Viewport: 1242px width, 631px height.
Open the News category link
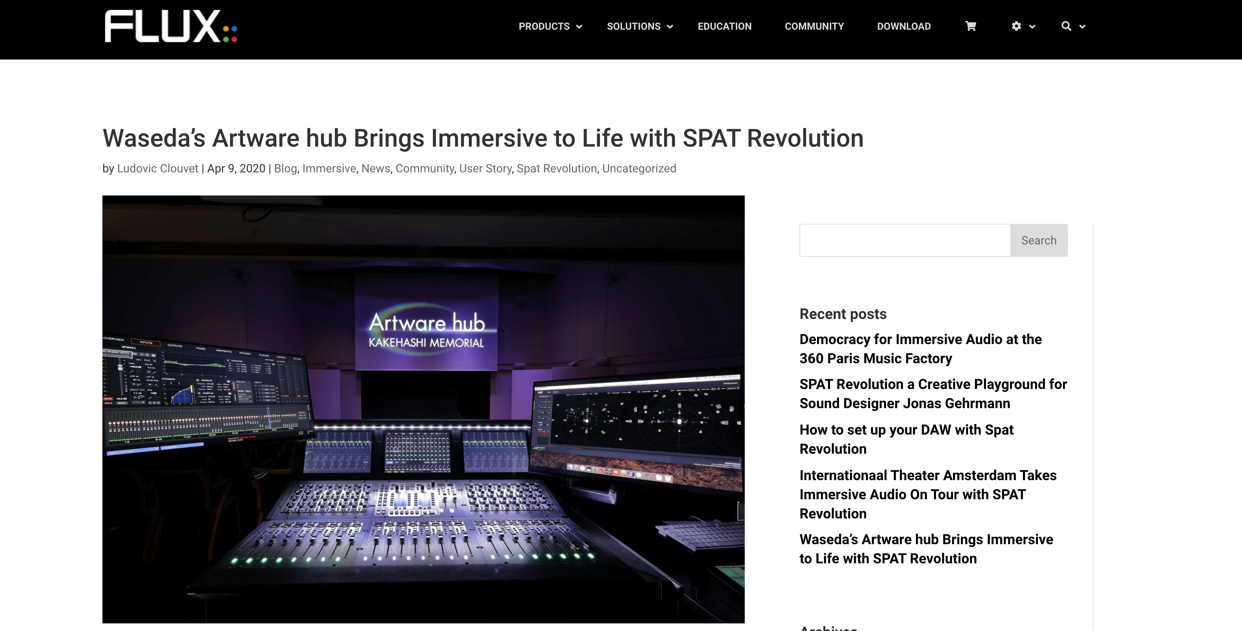point(376,169)
